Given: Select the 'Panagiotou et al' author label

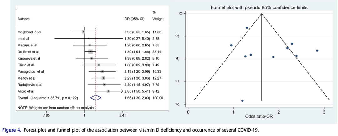Looking at the screenshot, I should coord(31,71).
